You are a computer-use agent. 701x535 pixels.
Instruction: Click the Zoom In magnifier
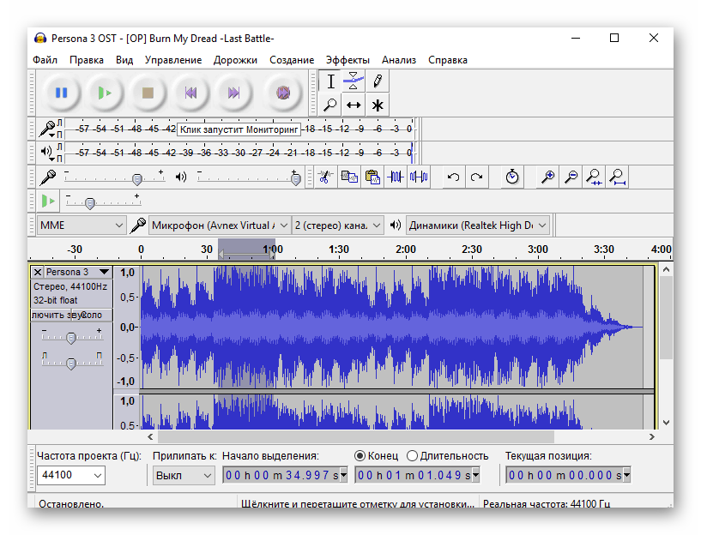pos(547,177)
